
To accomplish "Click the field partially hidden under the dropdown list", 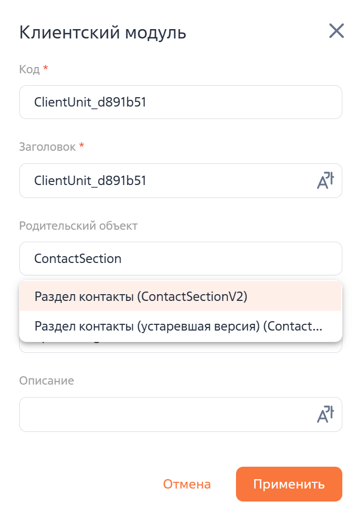I will [x=180, y=347].
